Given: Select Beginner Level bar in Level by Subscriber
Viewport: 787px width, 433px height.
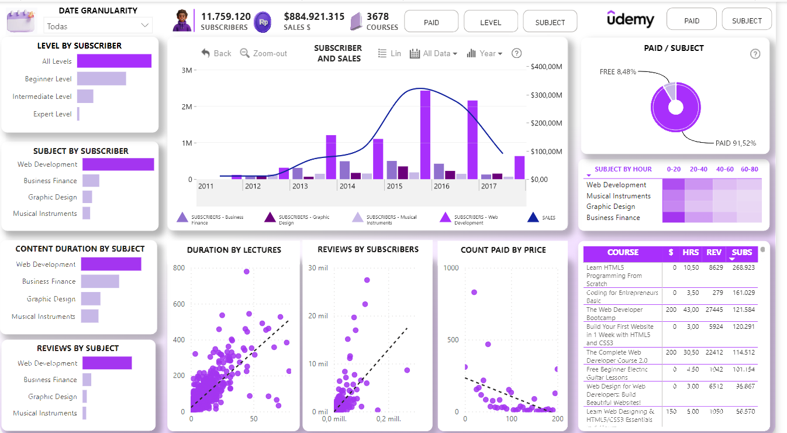Looking at the screenshot, I should click(x=102, y=79).
